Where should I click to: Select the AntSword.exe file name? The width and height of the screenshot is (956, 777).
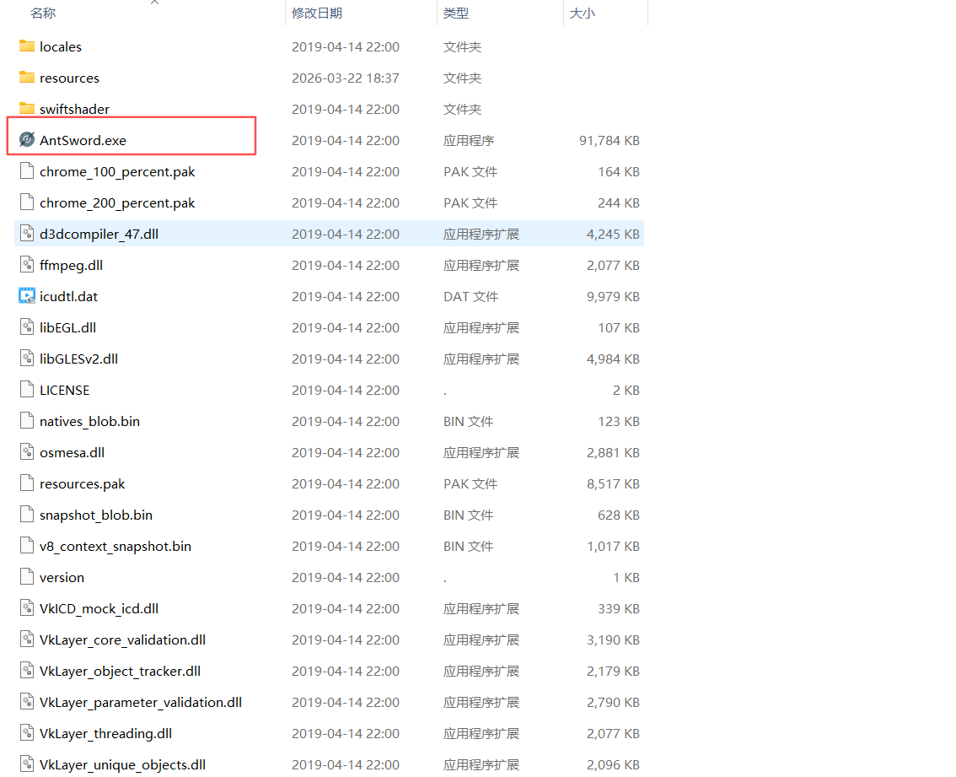[83, 140]
